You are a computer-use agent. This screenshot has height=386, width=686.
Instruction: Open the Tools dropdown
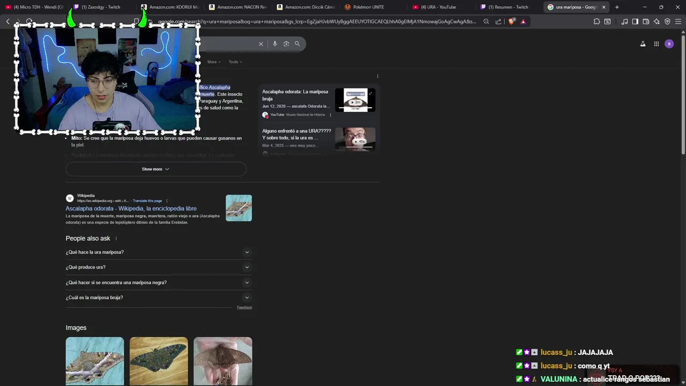coord(235,62)
